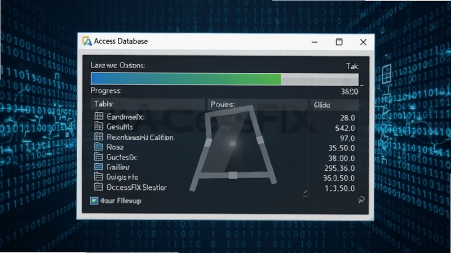The image size is (451, 253).
Task: Open the dour Filevup link
Action: 121,201
